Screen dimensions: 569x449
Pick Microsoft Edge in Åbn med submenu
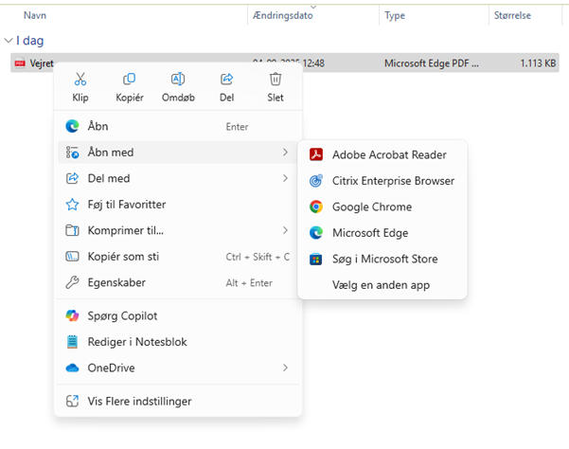[x=369, y=233]
